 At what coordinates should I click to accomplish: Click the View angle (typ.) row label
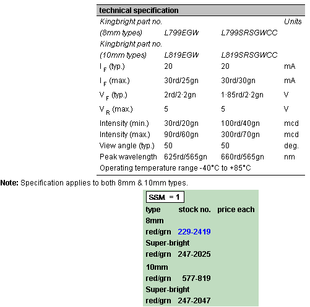(x=127, y=146)
